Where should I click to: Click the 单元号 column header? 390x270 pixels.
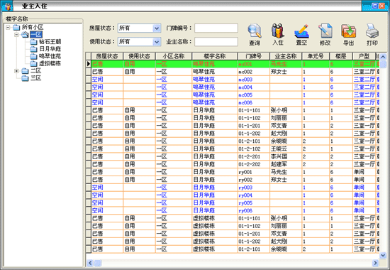pyautogui.click(x=316, y=56)
